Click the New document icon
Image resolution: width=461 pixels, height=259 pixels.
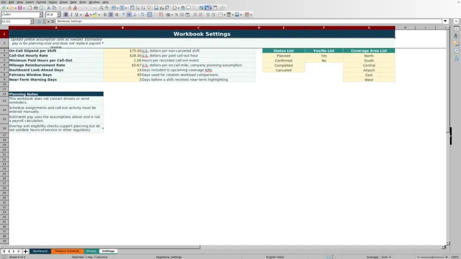(x=4, y=8)
